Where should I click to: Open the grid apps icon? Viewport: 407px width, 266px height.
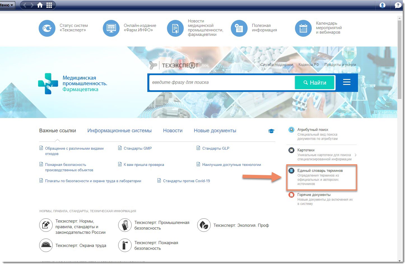tap(49, 5)
